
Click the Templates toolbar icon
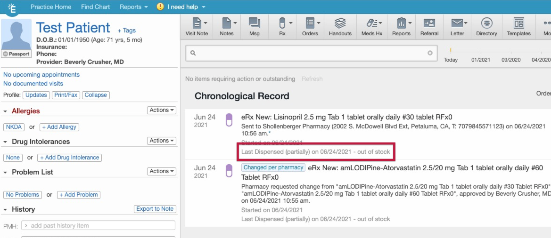coord(518,26)
